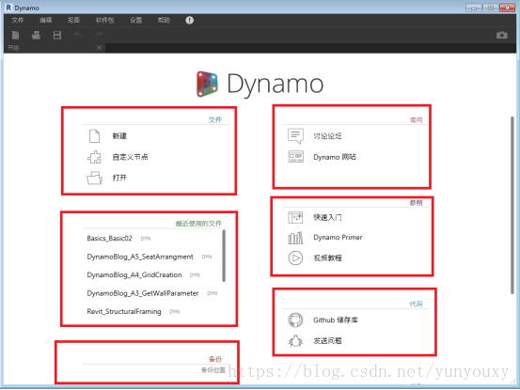Click the 自定义节点 link

tap(130, 157)
